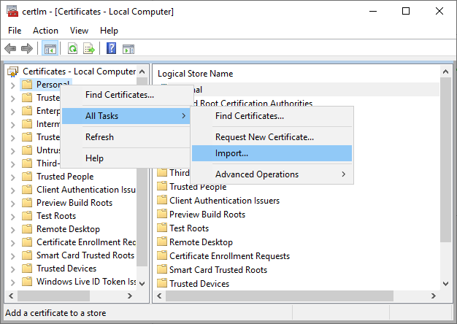The image size is (457, 324).
Task: Toggle the Show/Hide Action Pane icon
Action: 128,49
